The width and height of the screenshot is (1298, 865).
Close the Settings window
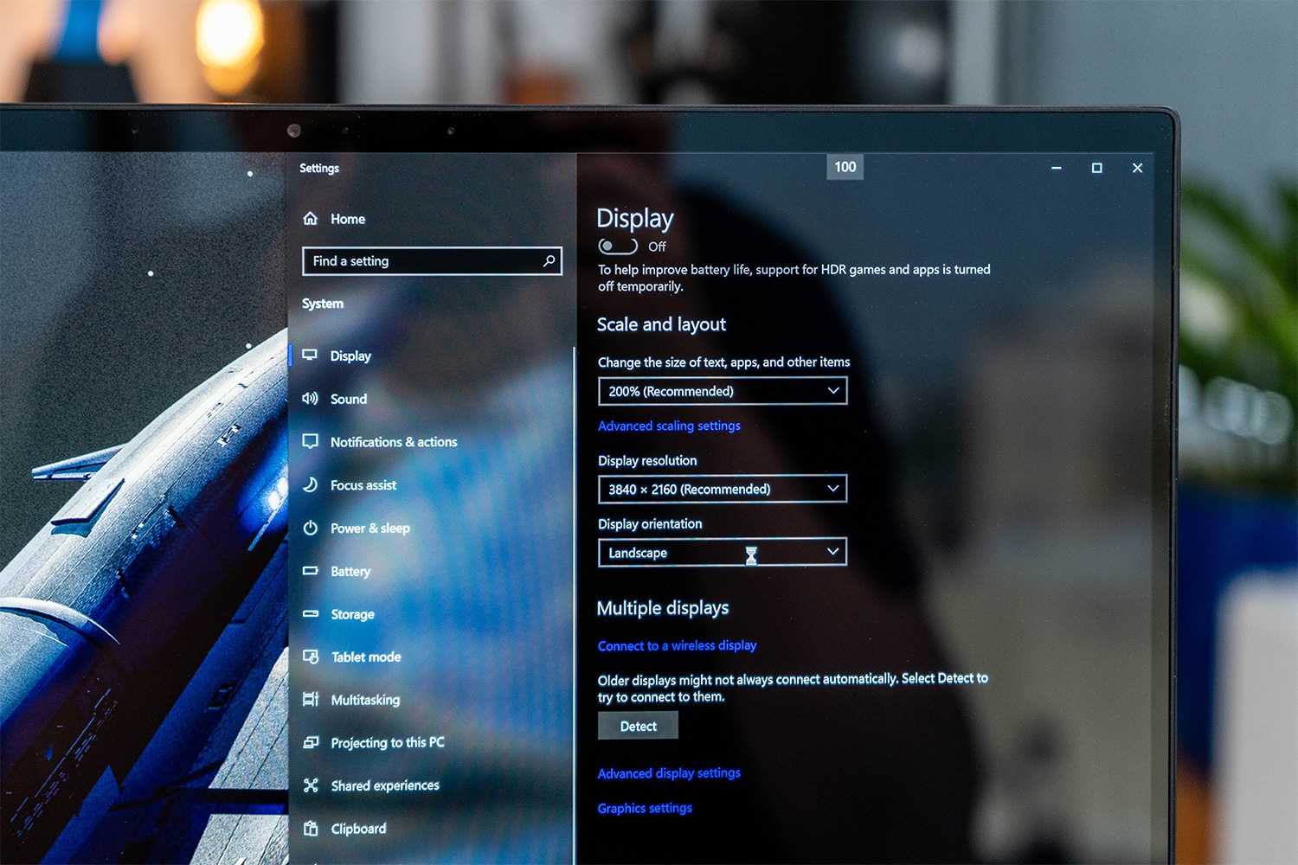click(x=1137, y=168)
